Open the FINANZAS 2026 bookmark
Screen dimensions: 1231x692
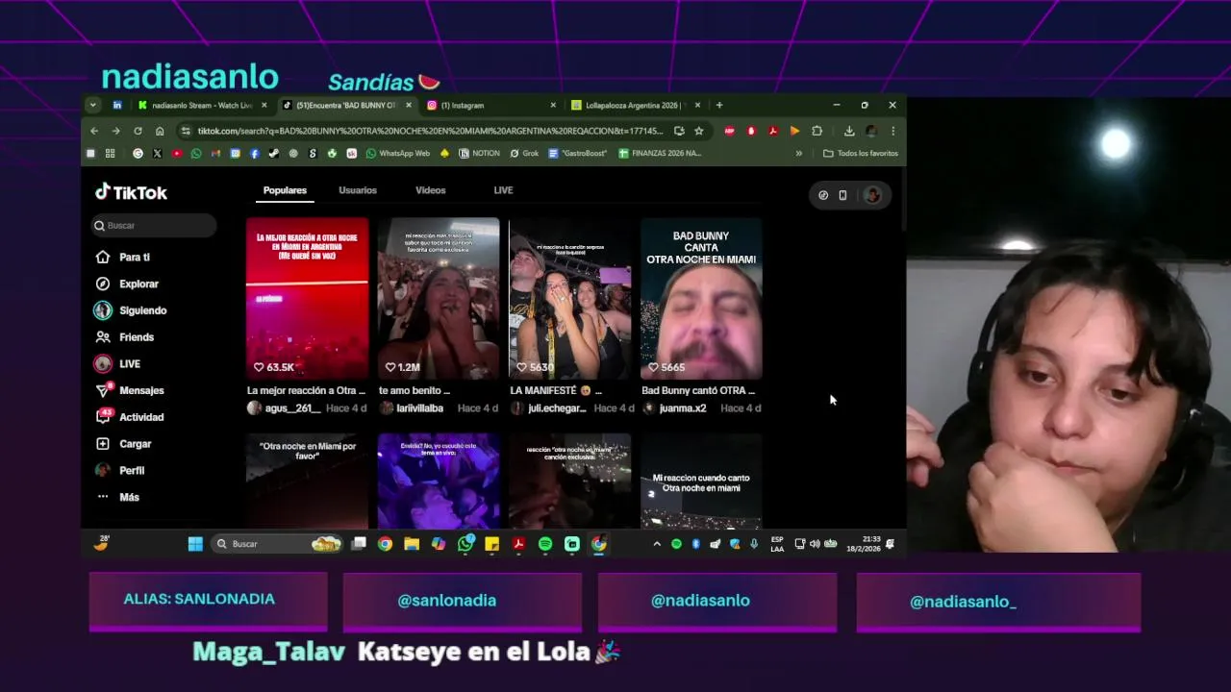(x=660, y=153)
